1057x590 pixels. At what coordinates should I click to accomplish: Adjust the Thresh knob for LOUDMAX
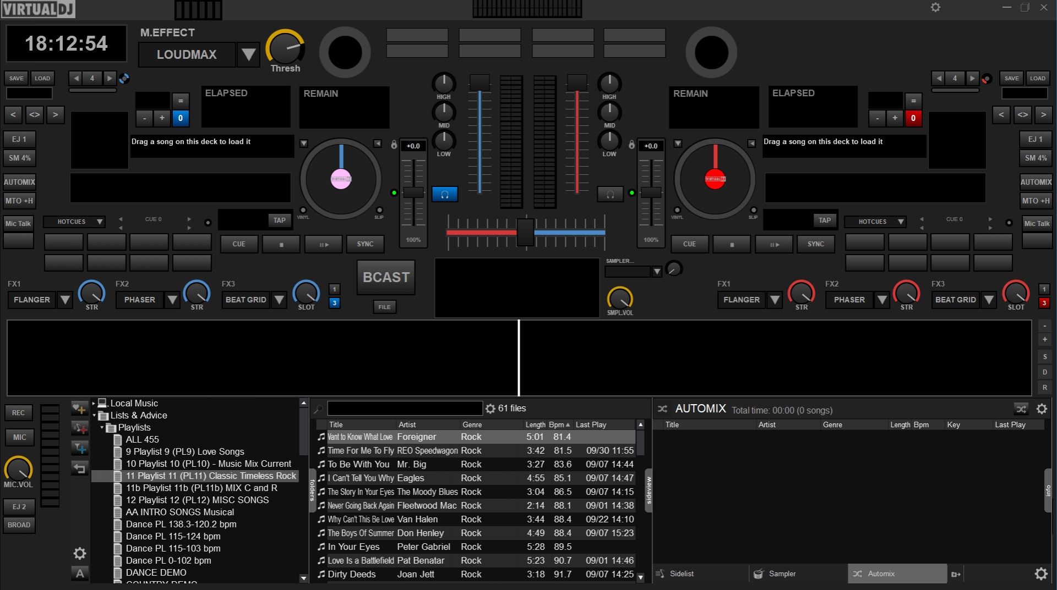click(285, 48)
